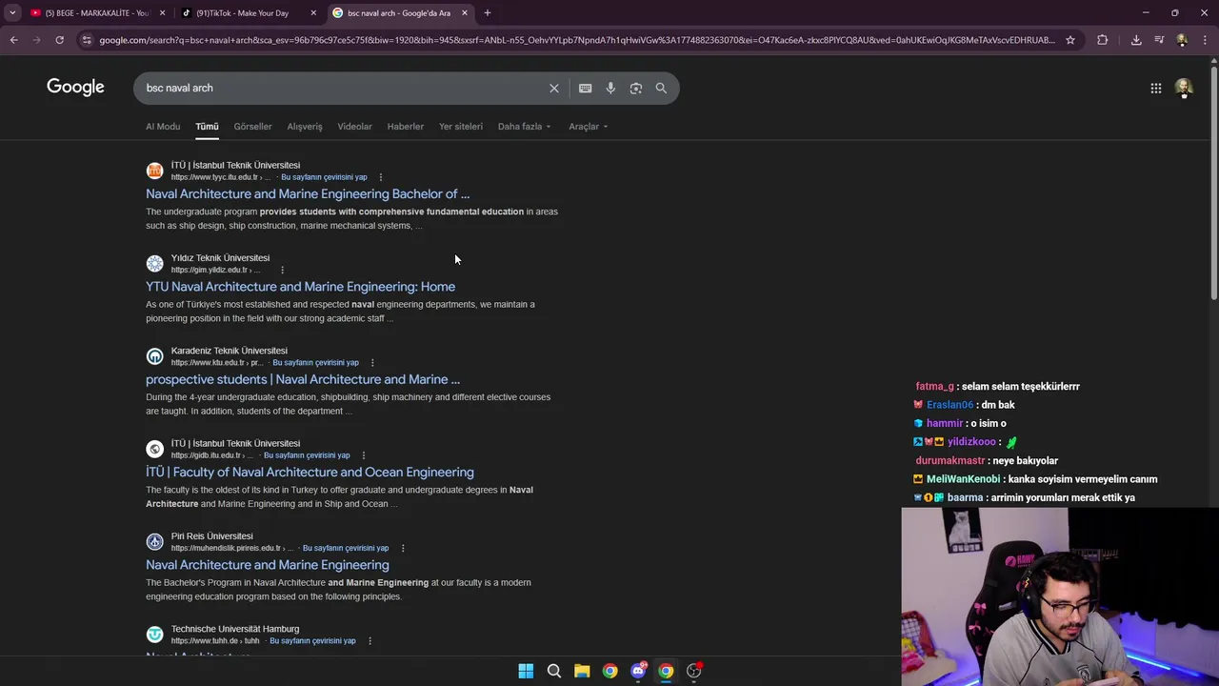Image resolution: width=1219 pixels, height=686 pixels.
Task: Open Naval Architecture and Marine Engineering Bachelor link
Action: click(x=308, y=194)
